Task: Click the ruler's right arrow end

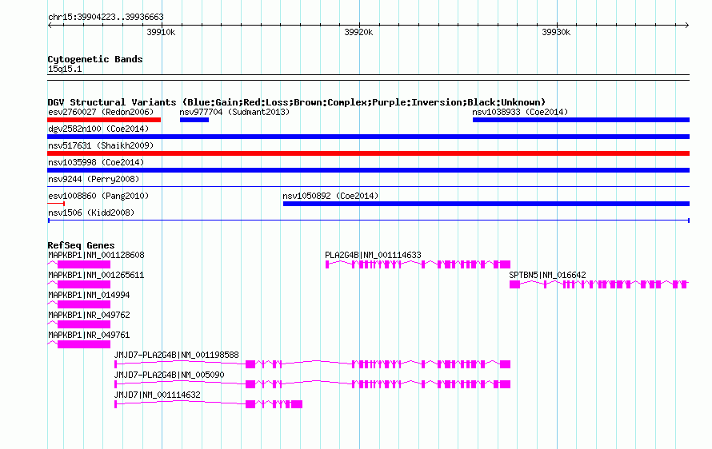Action: coord(686,26)
